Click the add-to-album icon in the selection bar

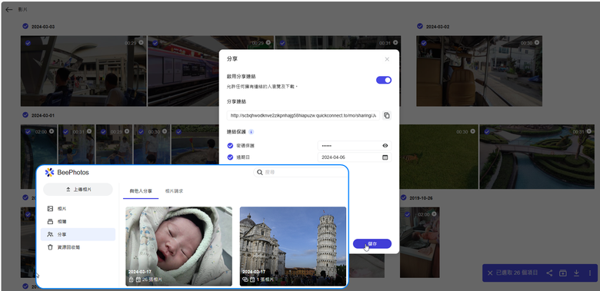(562, 273)
